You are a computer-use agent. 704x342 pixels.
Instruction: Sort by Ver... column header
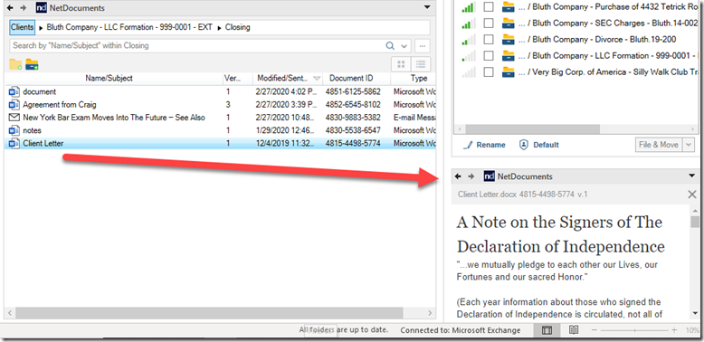coord(237,78)
